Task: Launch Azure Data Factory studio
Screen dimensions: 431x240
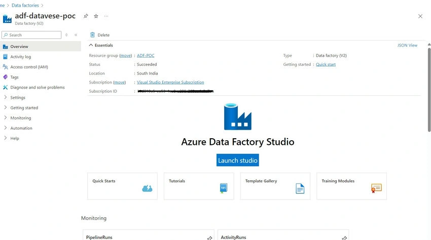Action: [237, 160]
